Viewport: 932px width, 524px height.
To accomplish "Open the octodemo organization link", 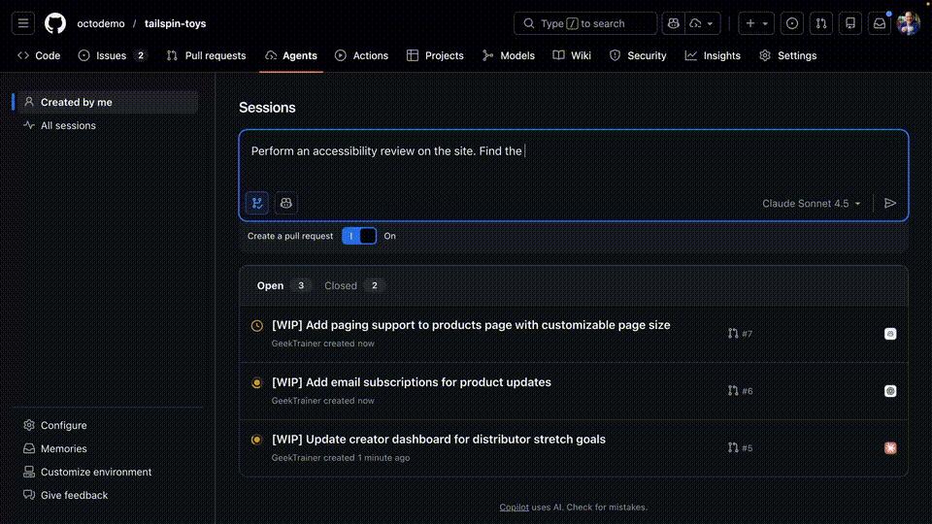I will [x=101, y=23].
